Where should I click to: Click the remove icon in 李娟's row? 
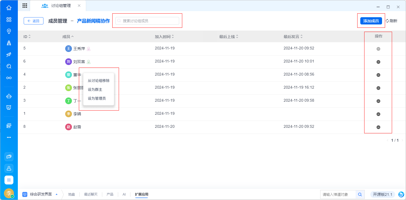[378, 114]
